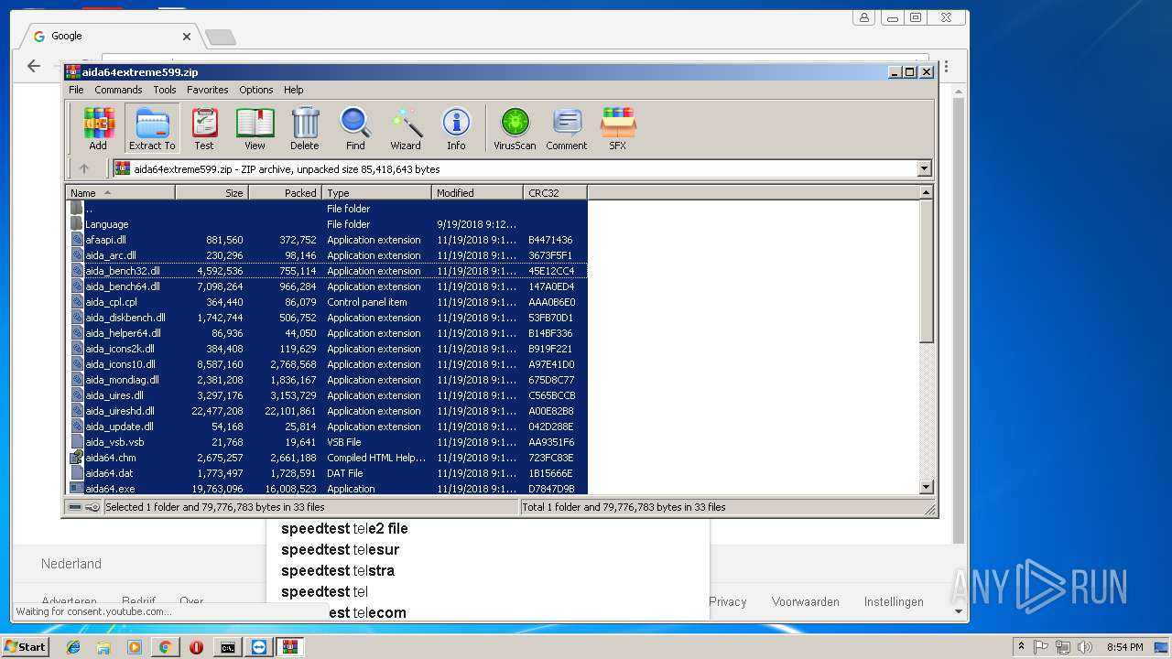The height and width of the screenshot is (659, 1172).
Task: Click the Add toolbar icon
Action: 98,128
